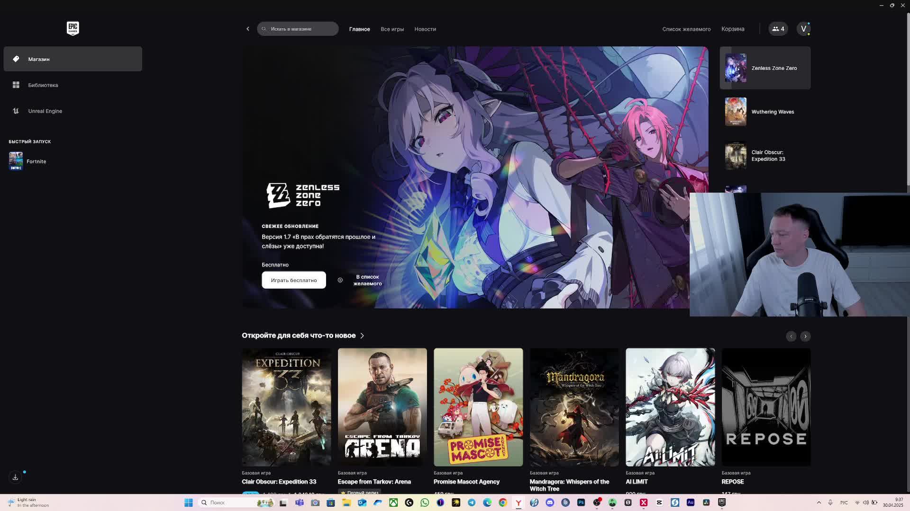Image resolution: width=910 pixels, height=511 pixels.
Task: Focus the store search field
Action: (298, 29)
